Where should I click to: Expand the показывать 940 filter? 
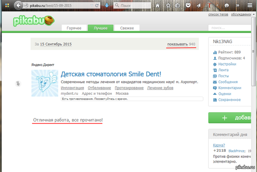[182, 44]
